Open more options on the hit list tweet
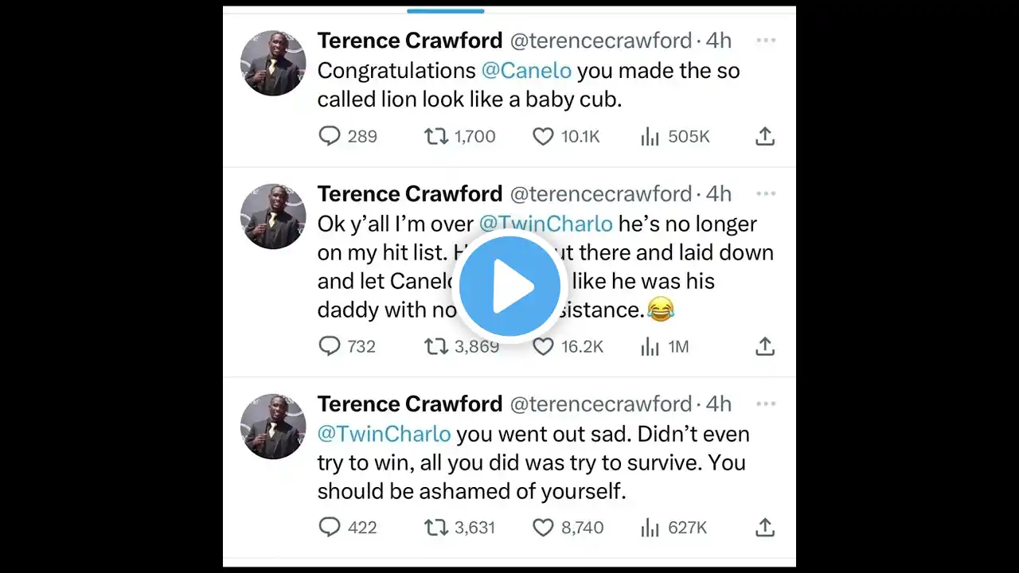This screenshot has height=573, width=1019. 766,193
